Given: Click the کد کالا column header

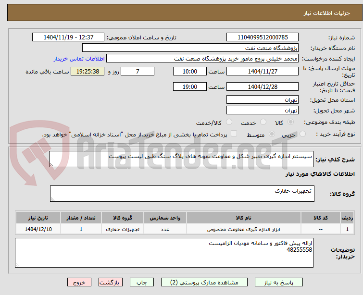Looking at the screenshot, I should [321, 218].
